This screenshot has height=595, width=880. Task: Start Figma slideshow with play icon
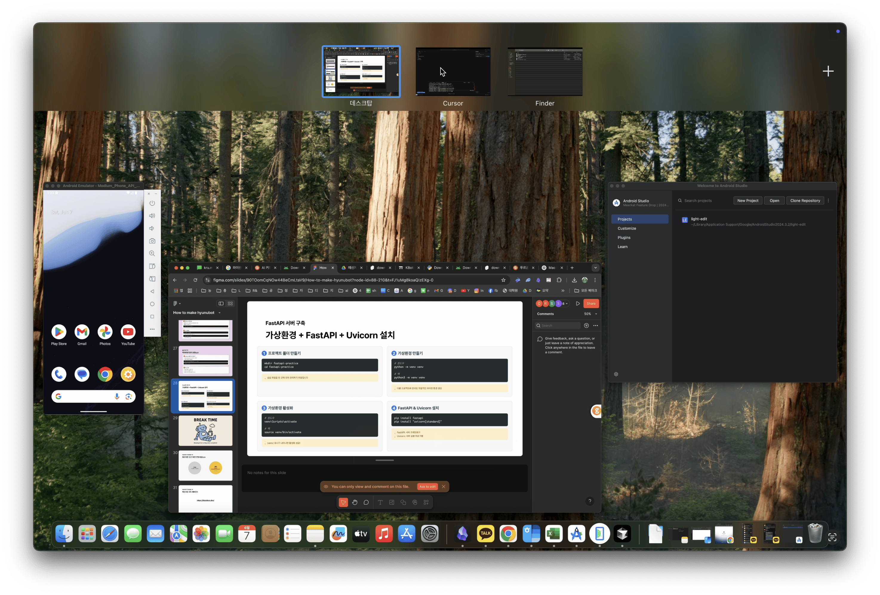[578, 303]
